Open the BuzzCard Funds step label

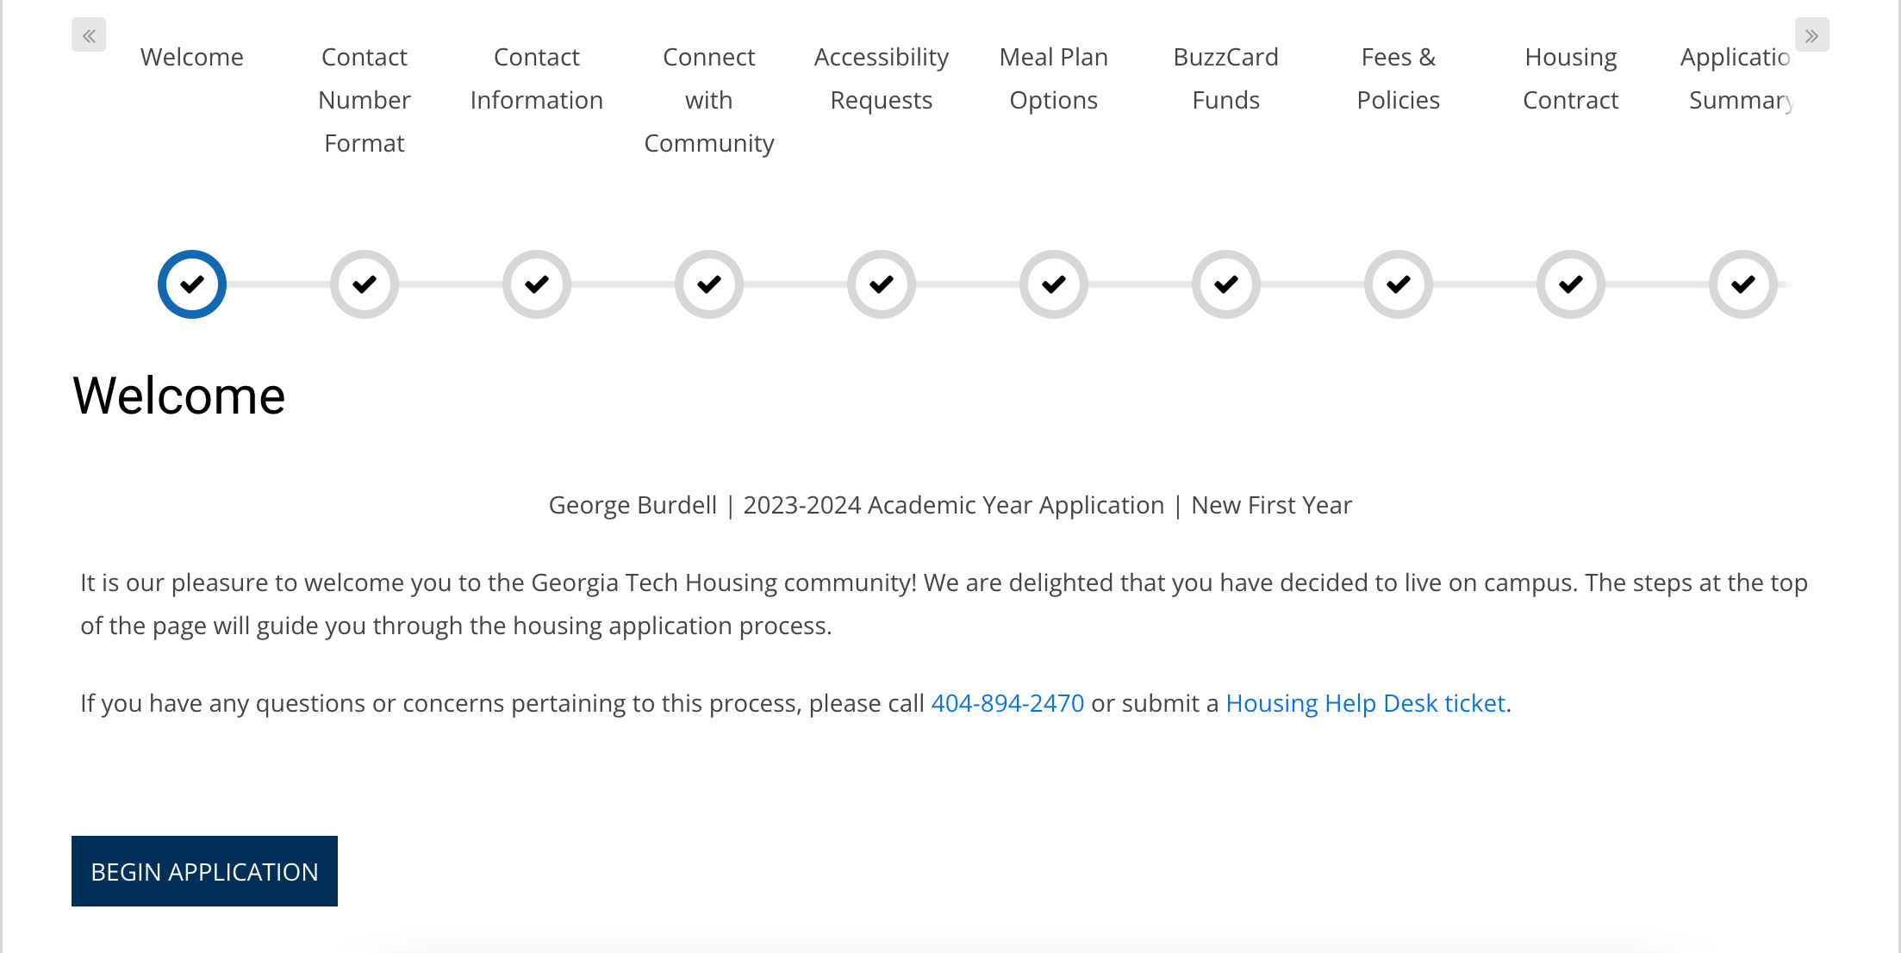point(1226,78)
